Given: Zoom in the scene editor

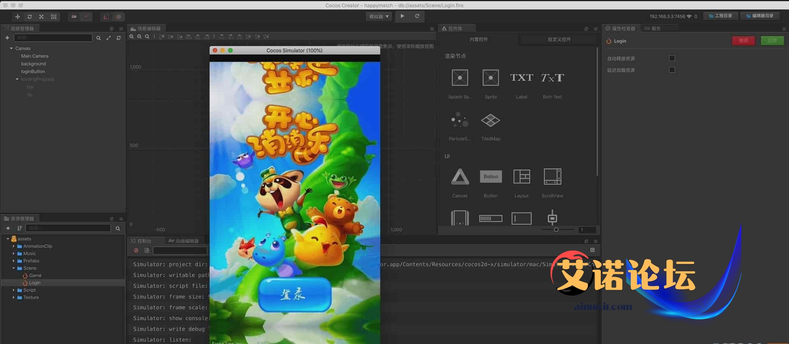Looking at the screenshot, I should [131, 37].
